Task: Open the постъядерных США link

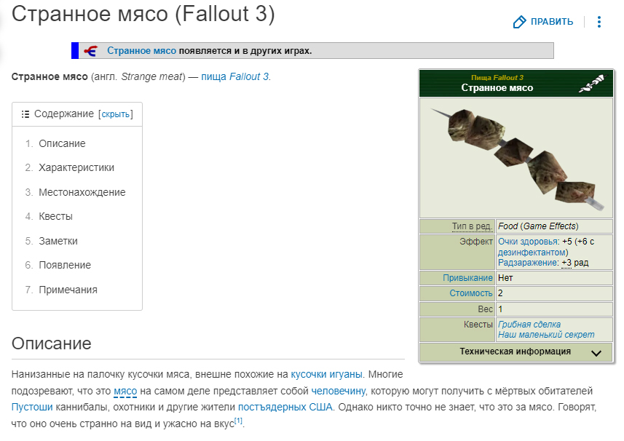Action: pyautogui.click(x=285, y=408)
